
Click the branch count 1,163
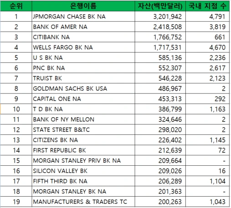pyautogui.click(x=217, y=109)
